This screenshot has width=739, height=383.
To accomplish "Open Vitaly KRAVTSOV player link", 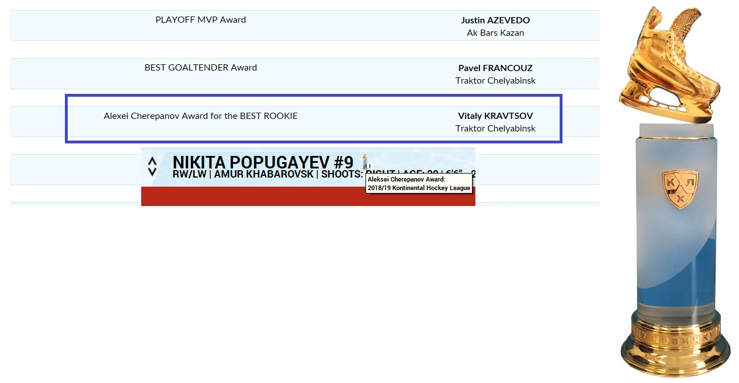I will pos(495,116).
